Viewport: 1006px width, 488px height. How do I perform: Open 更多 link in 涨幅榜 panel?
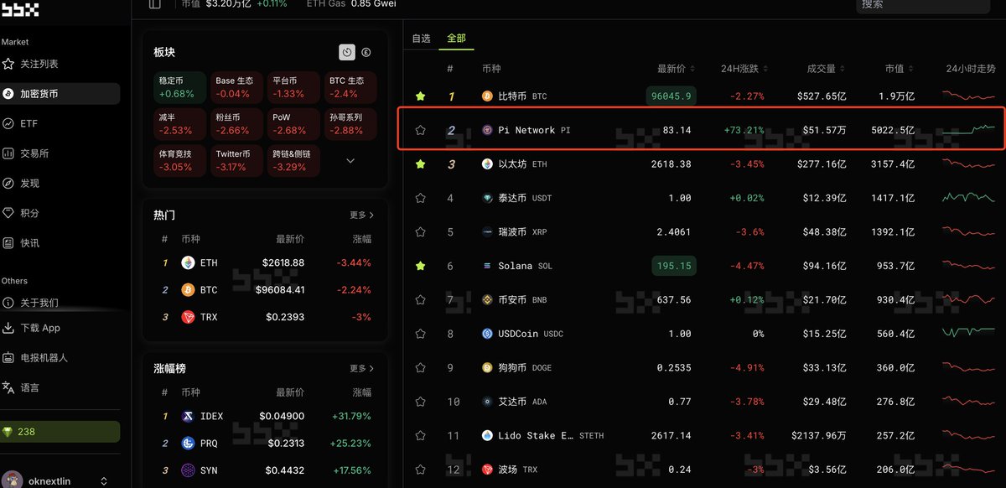coord(361,368)
